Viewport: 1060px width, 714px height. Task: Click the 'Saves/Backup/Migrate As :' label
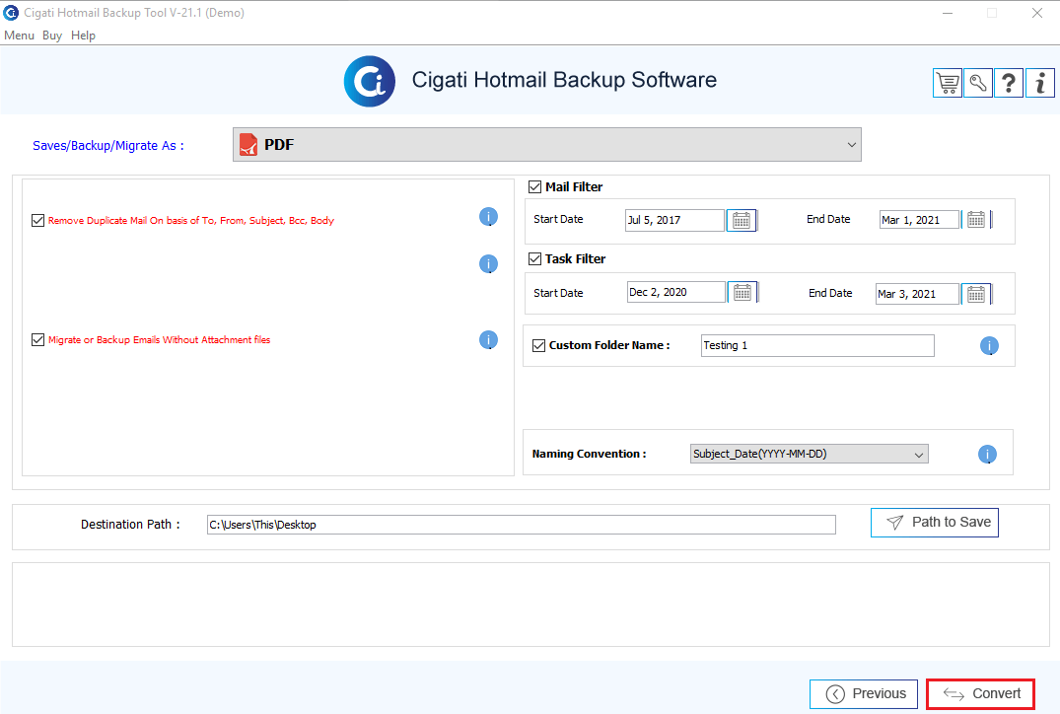point(108,145)
